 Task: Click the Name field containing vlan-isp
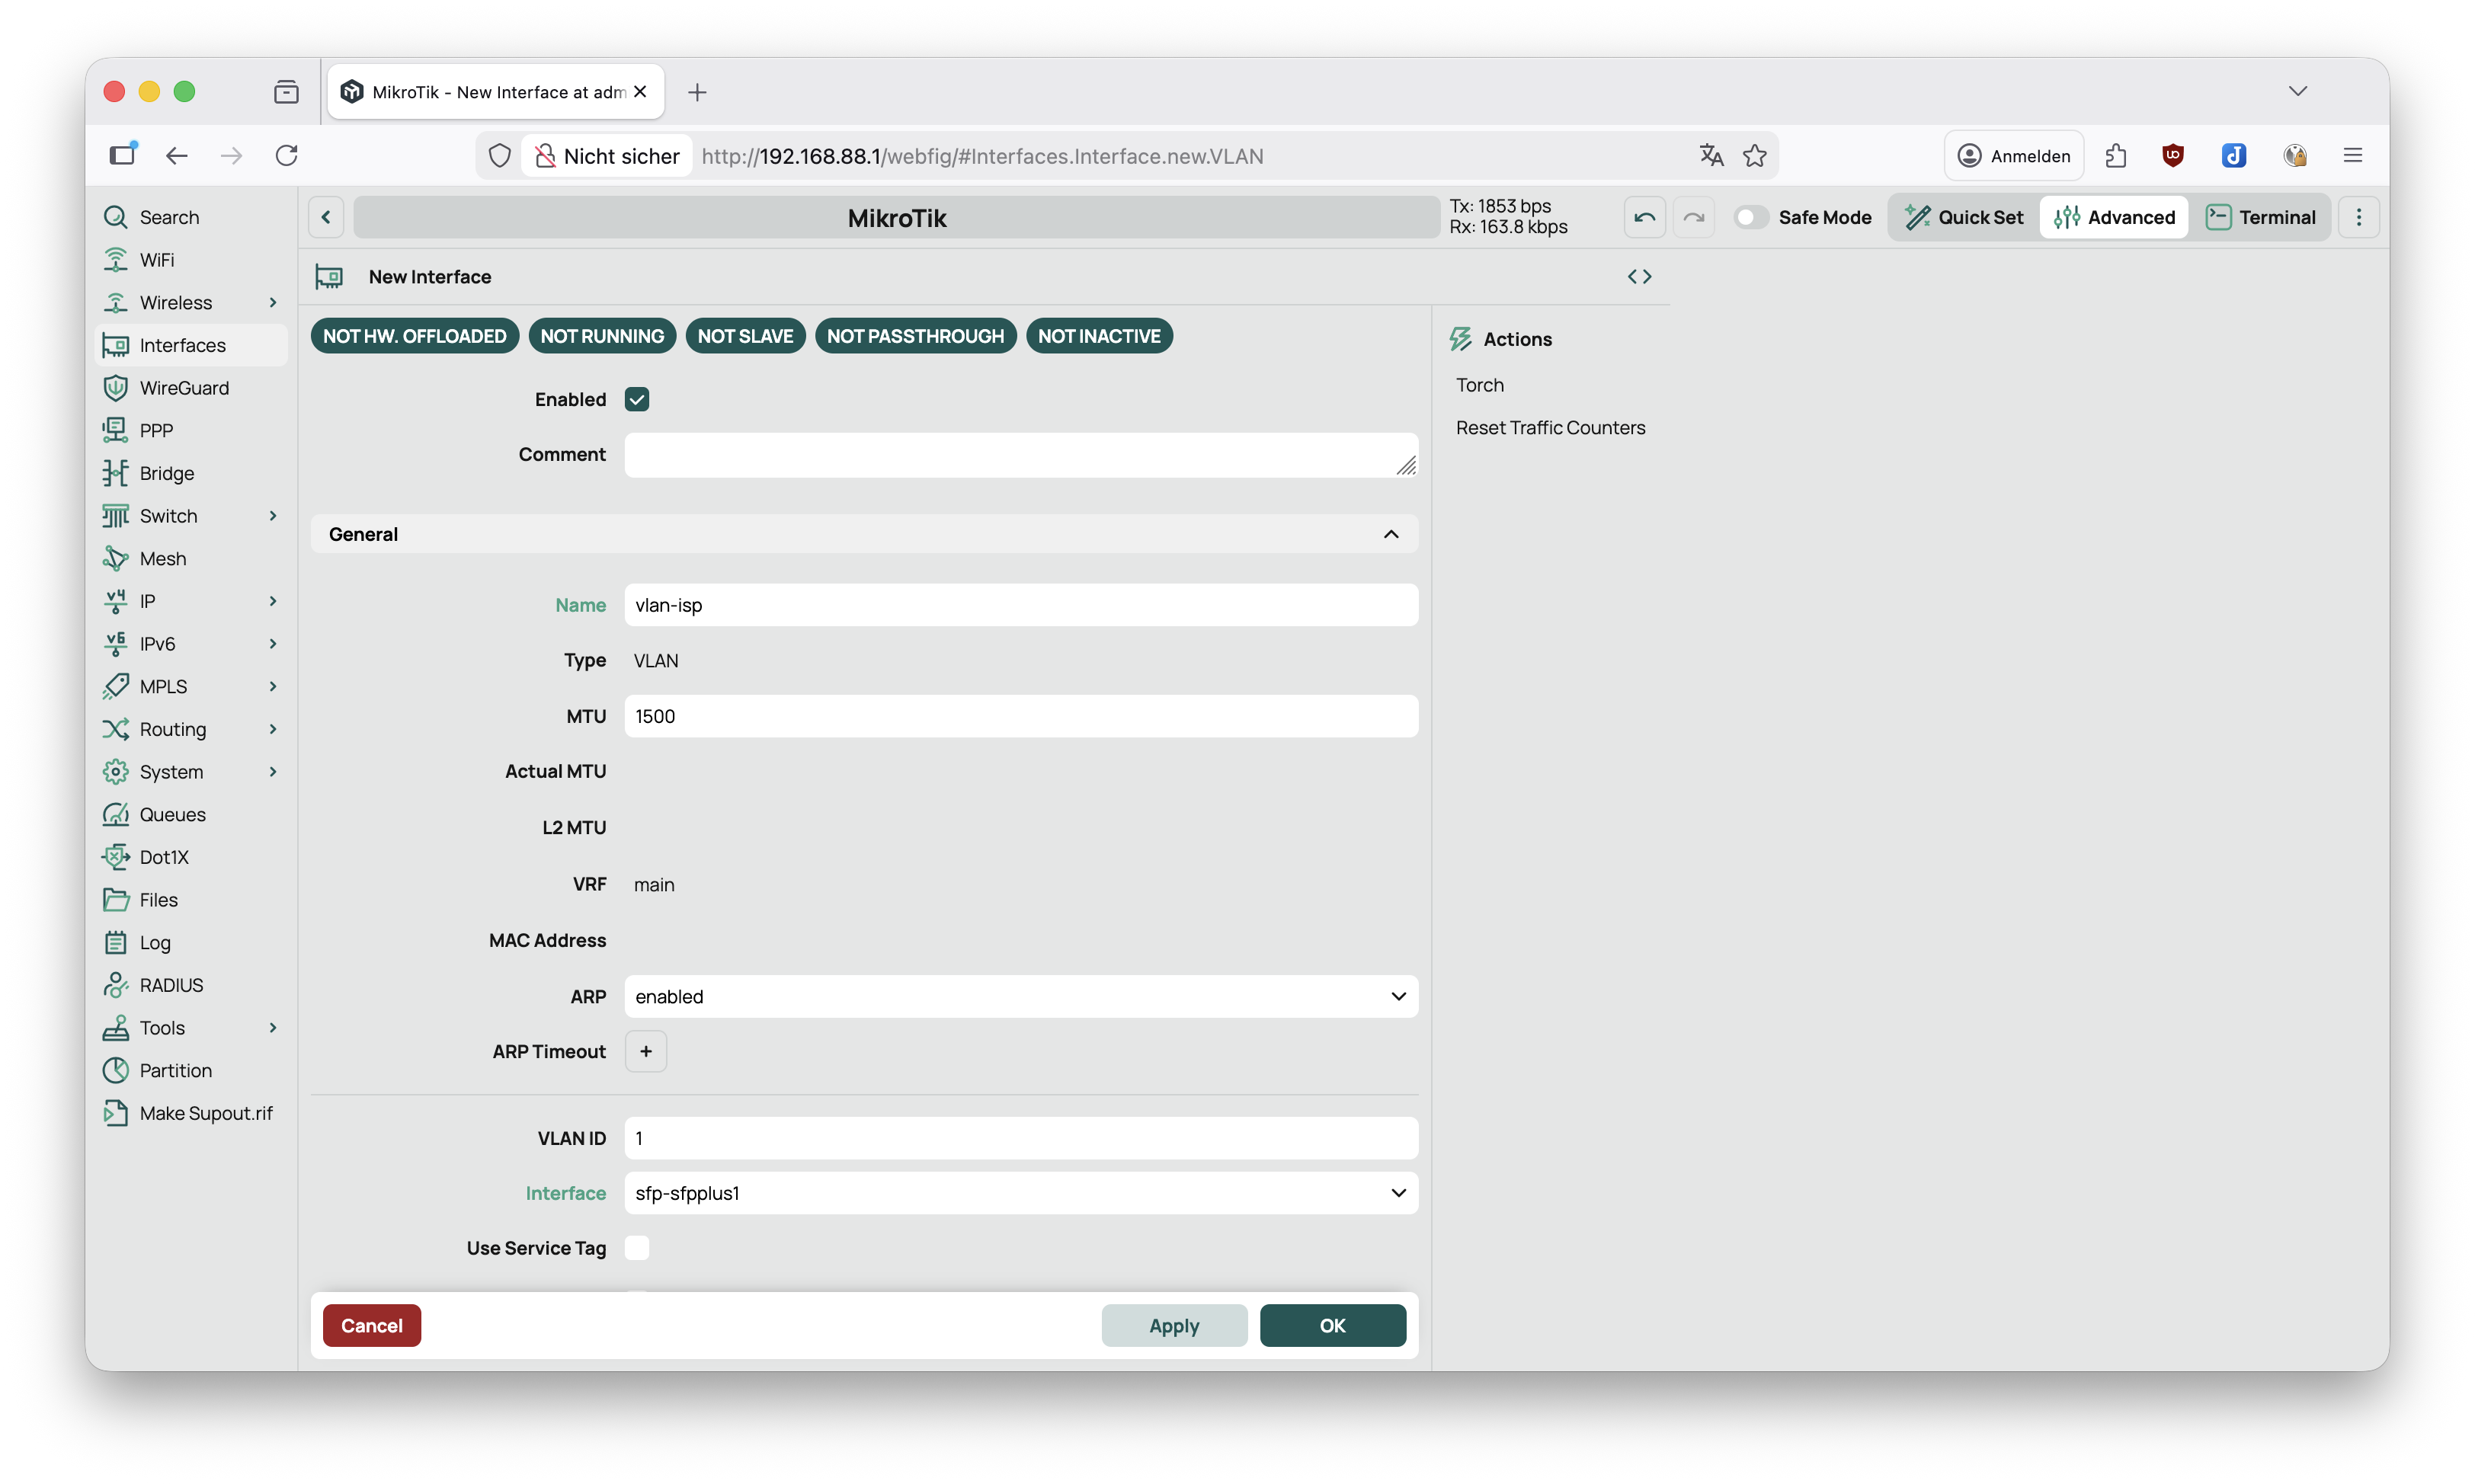click(1021, 605)
